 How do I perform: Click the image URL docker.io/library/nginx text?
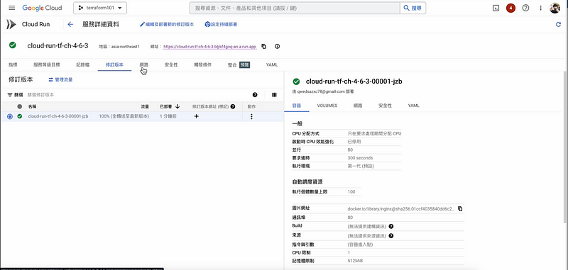[401, 209]
